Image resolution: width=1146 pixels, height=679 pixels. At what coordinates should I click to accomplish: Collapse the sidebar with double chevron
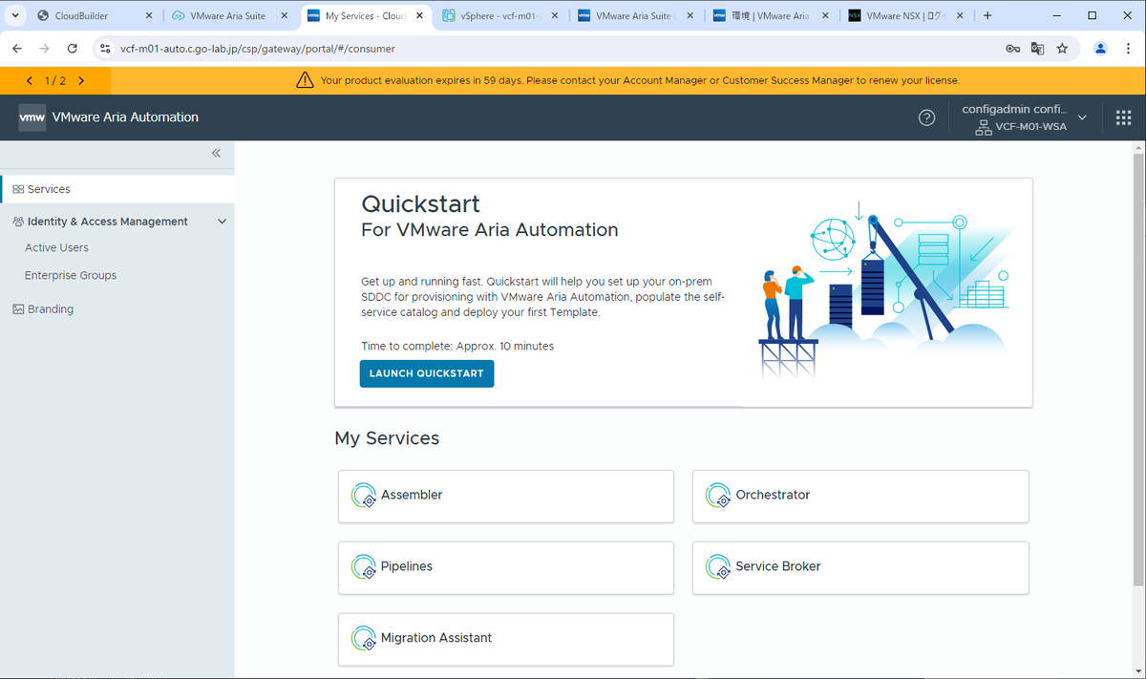[x=216, y=153]
